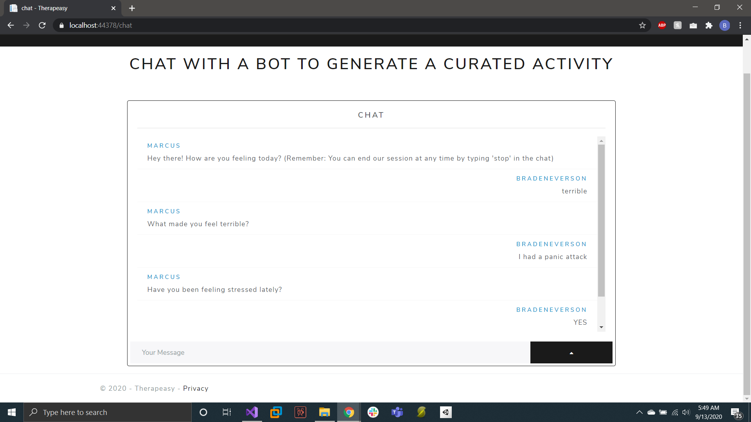
Task: Click the send message arrow button
Action: click(x=571, y=352)
